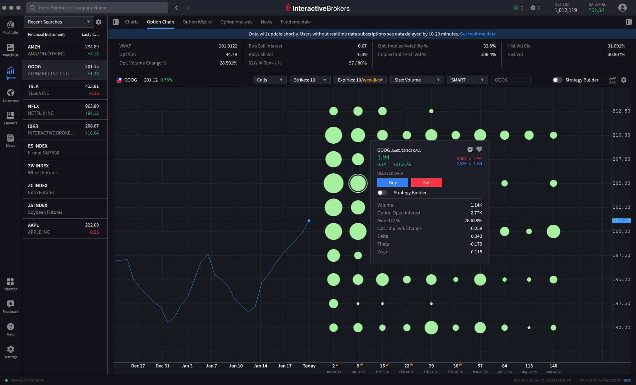Open option chain settings with the gear icon
The height and width of the screenshot is (385, 636).
pos(624,80)
